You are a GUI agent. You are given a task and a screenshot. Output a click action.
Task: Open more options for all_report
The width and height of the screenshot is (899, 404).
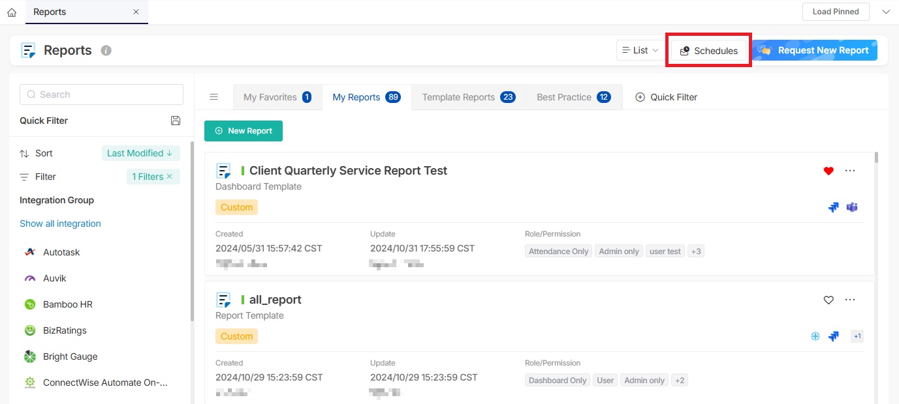click(849, 300)
